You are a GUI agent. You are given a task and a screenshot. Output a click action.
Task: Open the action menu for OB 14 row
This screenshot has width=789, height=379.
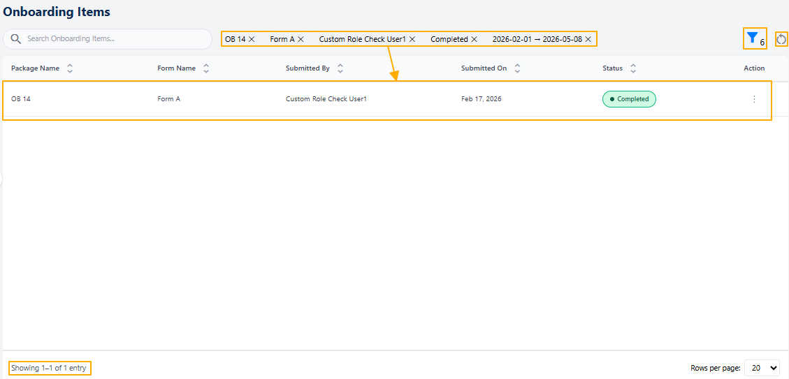(x=754, y=99)
